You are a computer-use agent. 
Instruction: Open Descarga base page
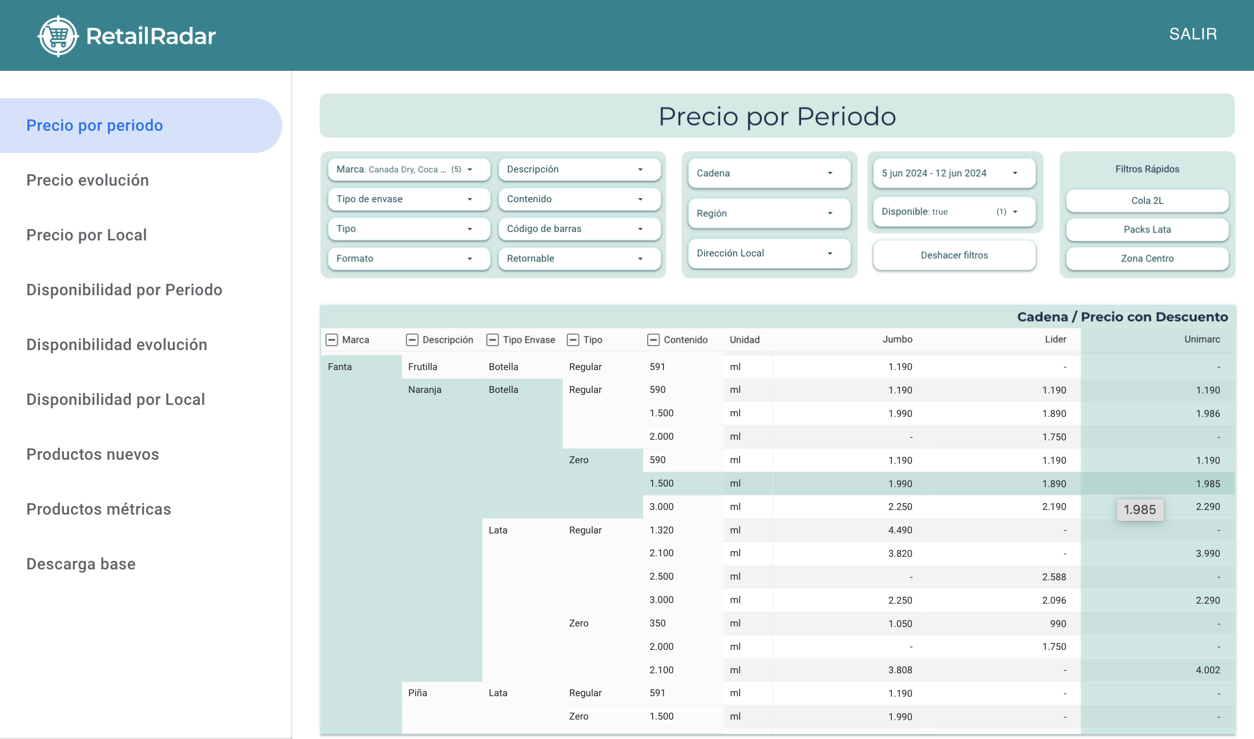(x=81, y=564)
